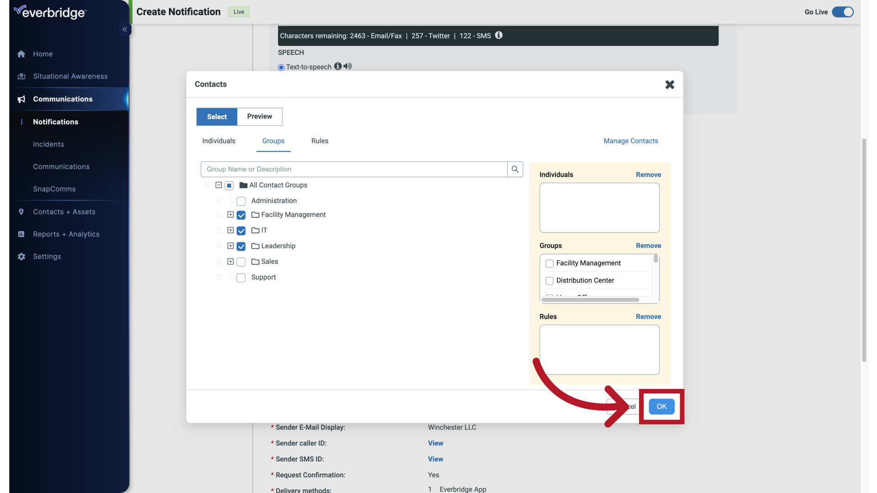Play the text-to-speech speaker icon
The height and width of the screenshot is (493, 877).
348,66
